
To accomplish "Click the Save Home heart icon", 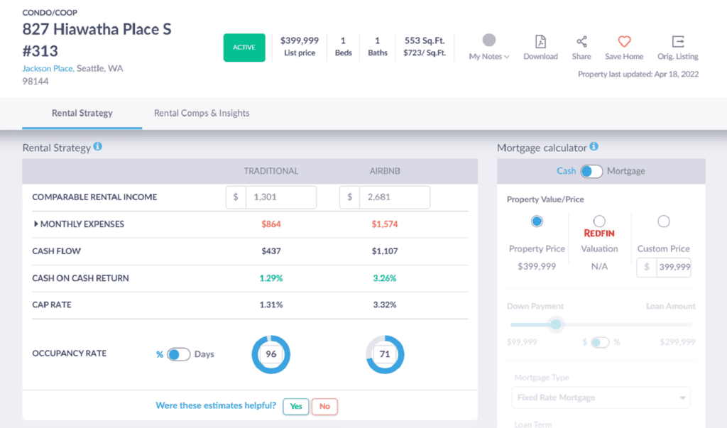I will [624, 42].
